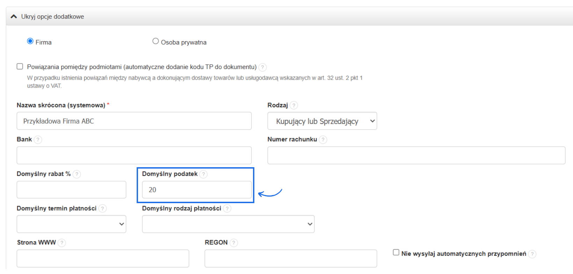Screen dimensions: 573x274
Task: Open Domyślny termin płatności dropdown
Action: (x=71, y=224)
